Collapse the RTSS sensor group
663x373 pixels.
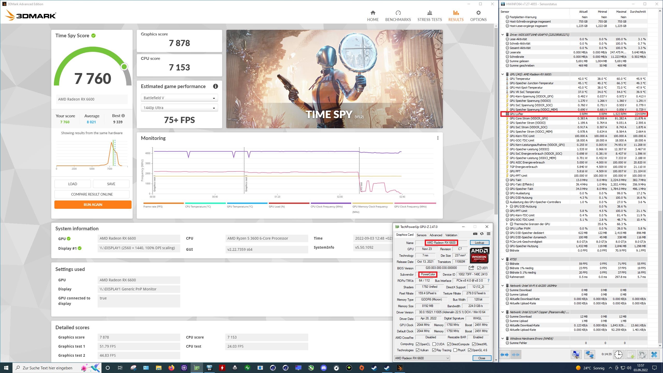(503, 259)
